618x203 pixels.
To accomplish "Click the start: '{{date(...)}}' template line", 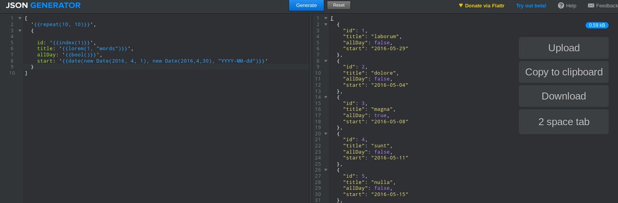I will [152, 61].
